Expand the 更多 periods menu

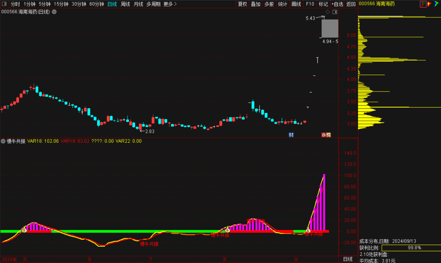pyautogui.click(x=170, y=4)
